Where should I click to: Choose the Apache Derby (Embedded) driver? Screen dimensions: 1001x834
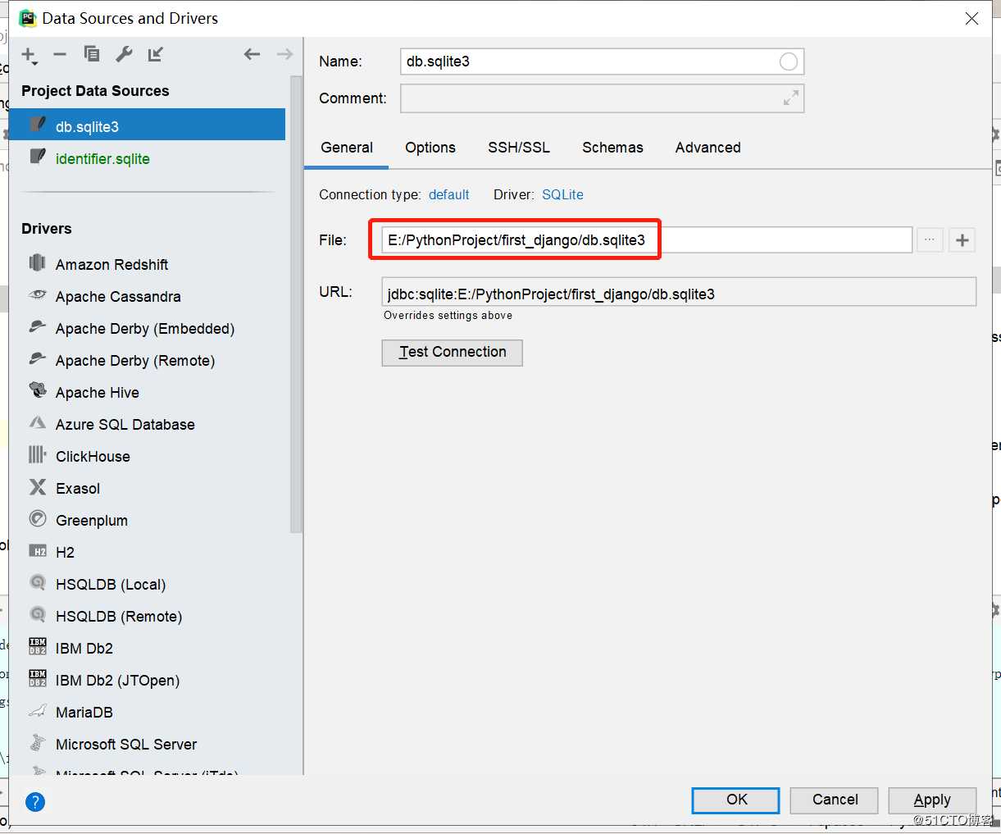[x=145, y=328]
